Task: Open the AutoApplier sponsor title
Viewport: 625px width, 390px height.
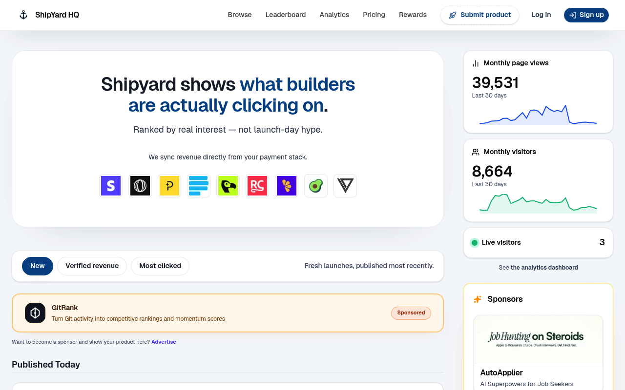Action: click(501, 373)
